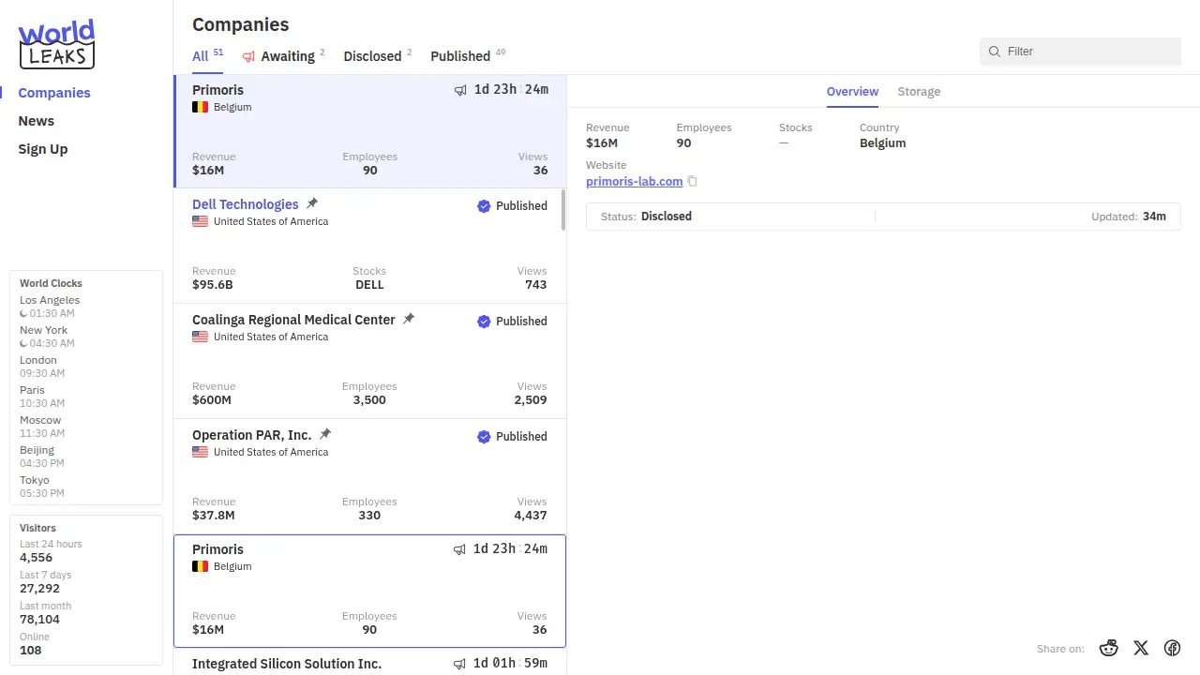Show the Published companies tab
1200x675 pixels.
460,56
